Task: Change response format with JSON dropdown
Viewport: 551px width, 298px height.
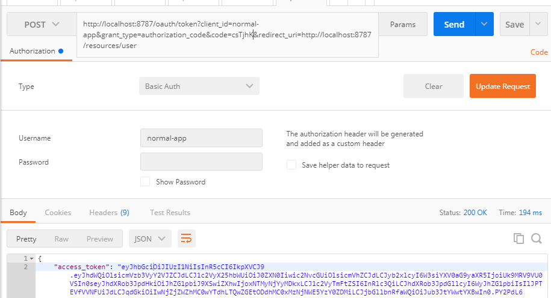Action: click(150, 239)
